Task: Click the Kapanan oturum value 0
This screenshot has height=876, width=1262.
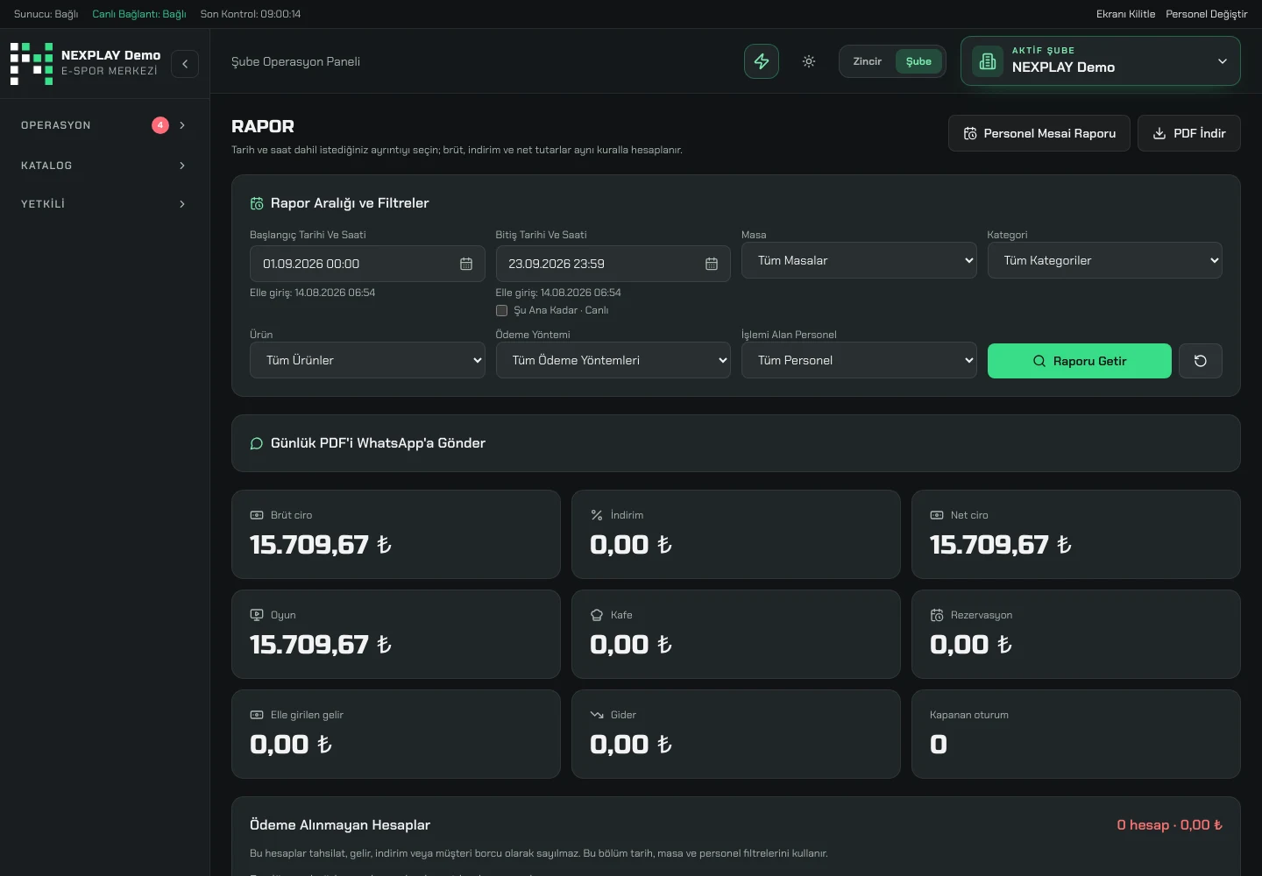Action: pyautogui.click(x=939, y=745)
